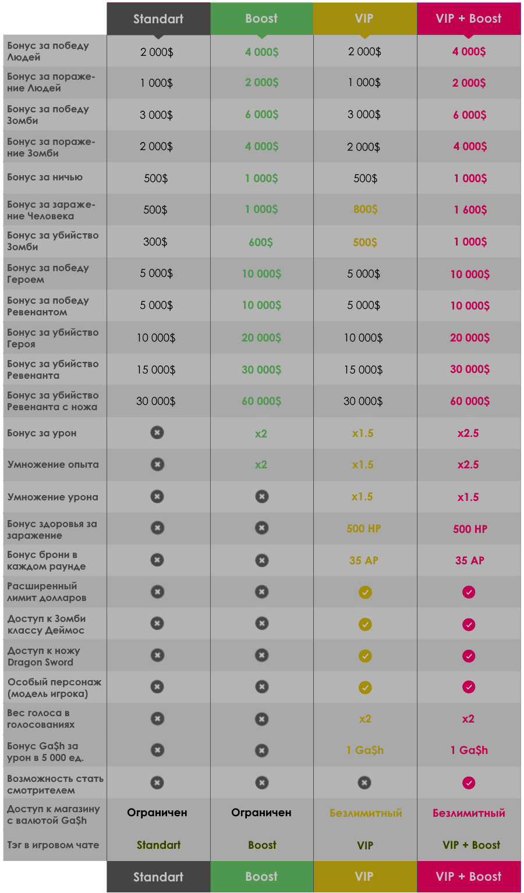Click VIP spectator ability cross icon
The height and width of the screenshot is (893, 524).
pos(364,782)
